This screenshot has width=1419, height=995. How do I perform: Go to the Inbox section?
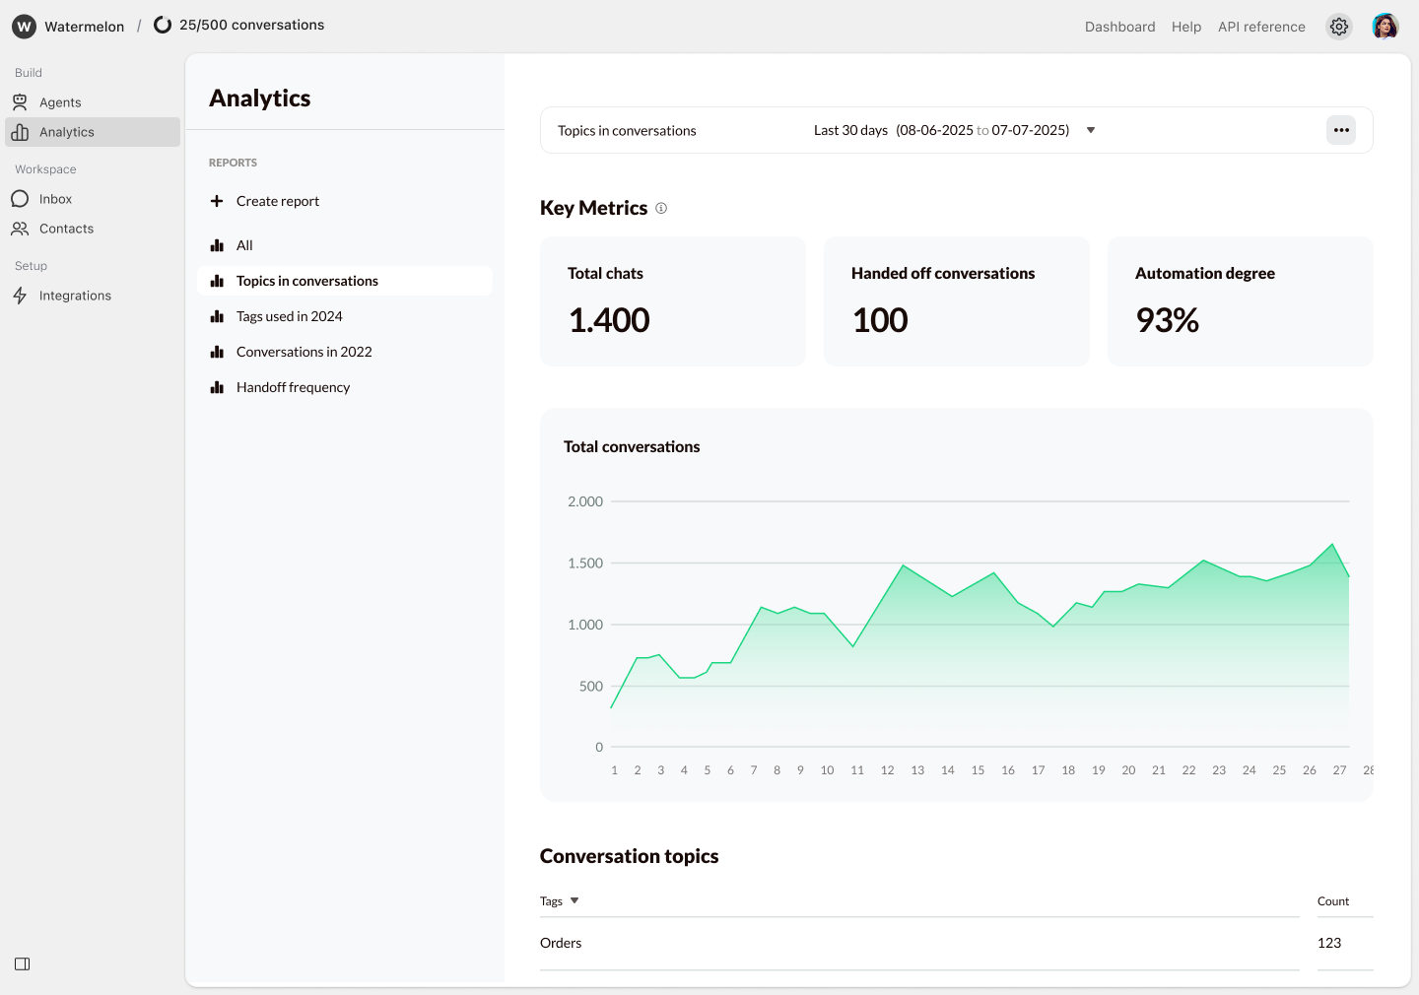coord(55,199)
